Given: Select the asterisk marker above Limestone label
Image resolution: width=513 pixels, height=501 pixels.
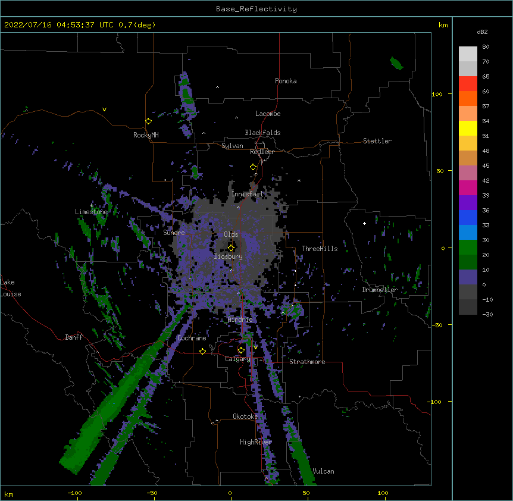Looking at the screenshot, I should click(x=92, y=205).
